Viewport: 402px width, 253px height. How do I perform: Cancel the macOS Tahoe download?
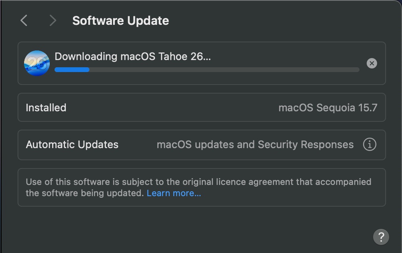[372, 63]
